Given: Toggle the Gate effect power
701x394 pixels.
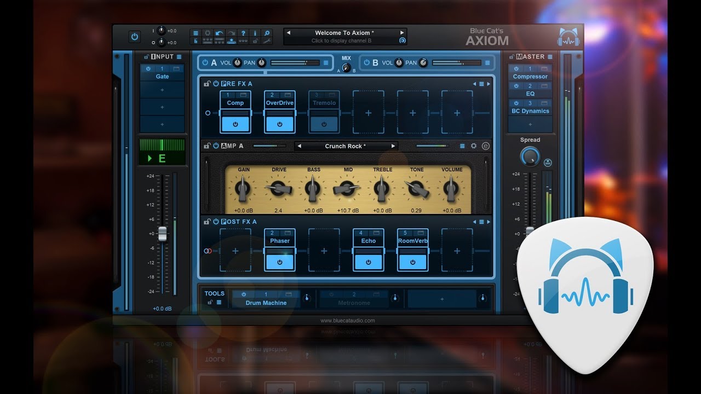Looking at the screenshot, I should pos(148,69).
